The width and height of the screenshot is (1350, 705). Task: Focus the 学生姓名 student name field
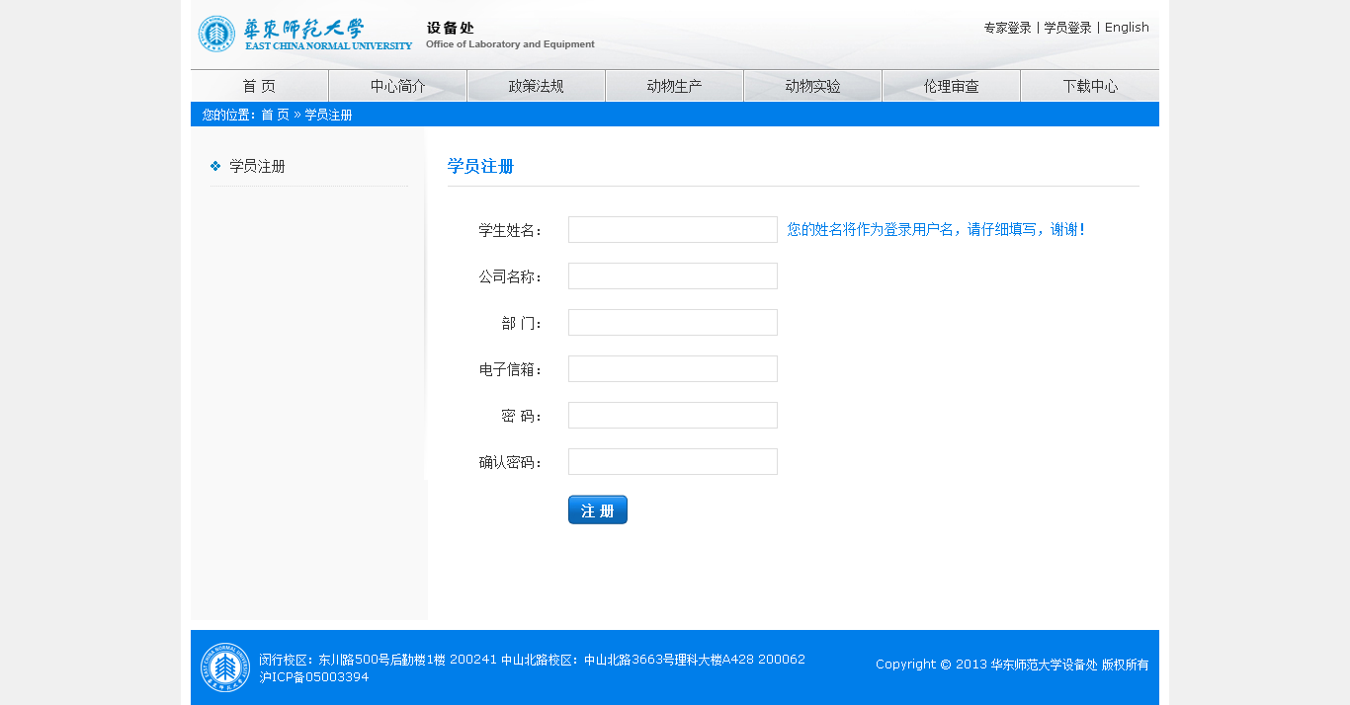click(672, 230)
